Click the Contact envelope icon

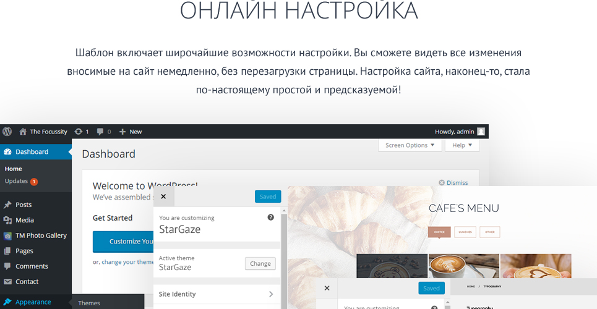[7, 282]
